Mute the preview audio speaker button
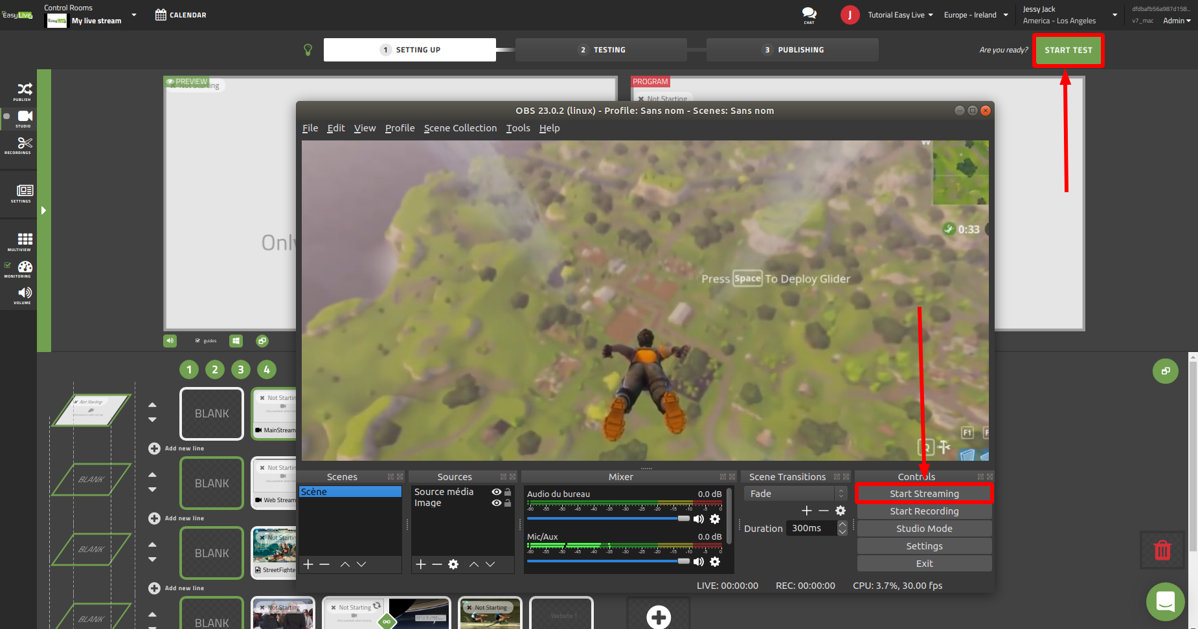The height and width of the screenshot is (629, 1198). point(170,340)
